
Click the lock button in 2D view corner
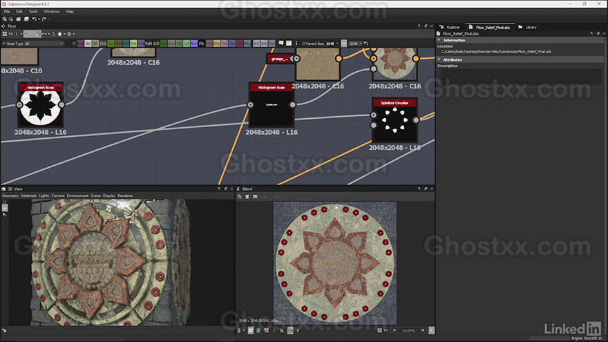click(x=431, y=330)
